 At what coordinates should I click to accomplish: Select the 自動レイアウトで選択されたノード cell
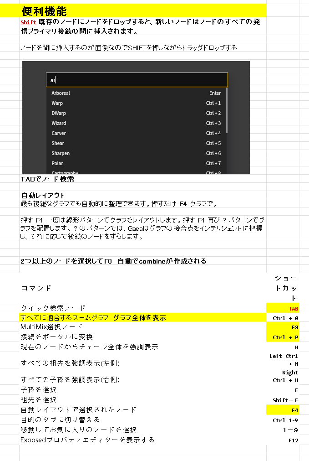click(143, 409)
